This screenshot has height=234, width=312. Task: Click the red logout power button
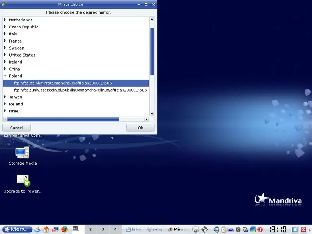[x=303, y=229]
